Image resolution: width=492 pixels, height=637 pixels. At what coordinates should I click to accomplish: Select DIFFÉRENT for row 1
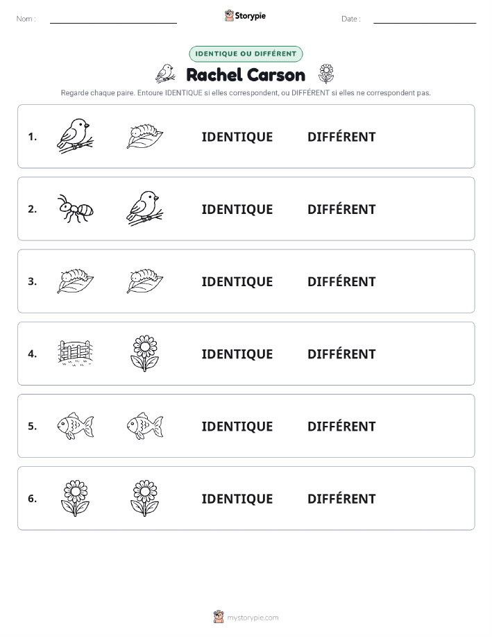tap(341, 136)
